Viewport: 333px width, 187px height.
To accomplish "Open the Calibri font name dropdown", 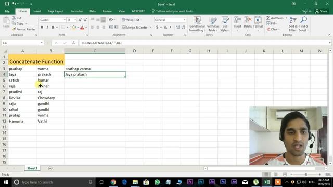I will 65,20.
